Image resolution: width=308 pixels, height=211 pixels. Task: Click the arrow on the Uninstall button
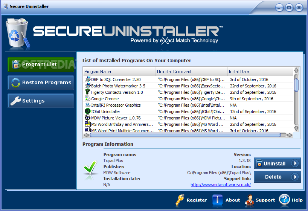click(295, 164)
